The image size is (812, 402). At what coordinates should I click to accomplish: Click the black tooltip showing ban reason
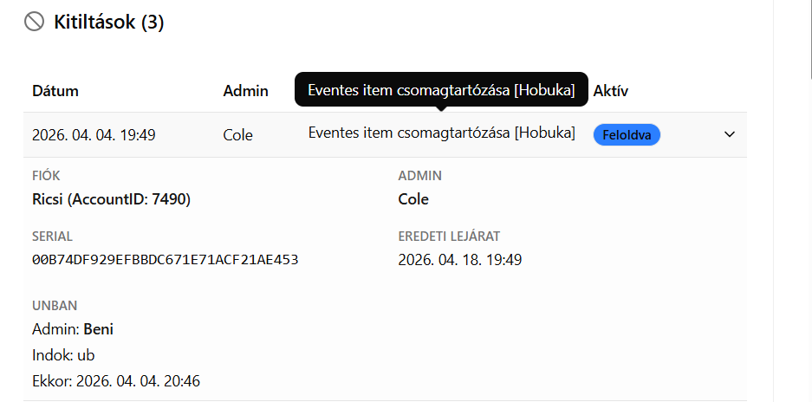tap(441, 89)
